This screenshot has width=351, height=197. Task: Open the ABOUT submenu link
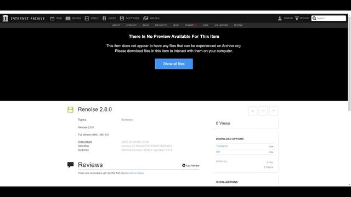pyautogui.click(x=116, y=25)
